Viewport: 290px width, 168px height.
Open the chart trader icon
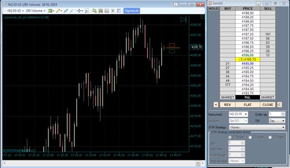coord(94,11)
